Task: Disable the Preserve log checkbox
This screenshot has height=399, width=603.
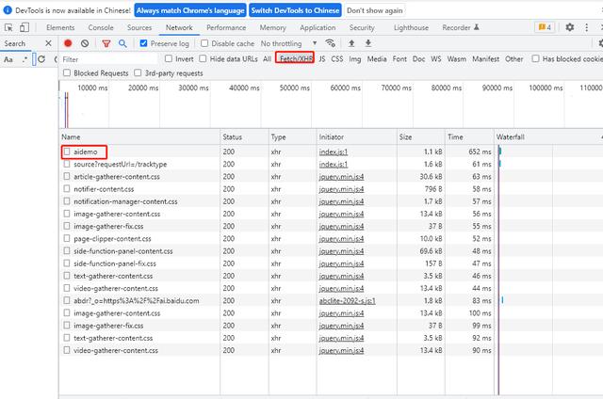Action: tap(144, 43)
